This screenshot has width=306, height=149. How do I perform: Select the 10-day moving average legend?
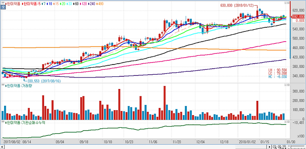[50, 4]
